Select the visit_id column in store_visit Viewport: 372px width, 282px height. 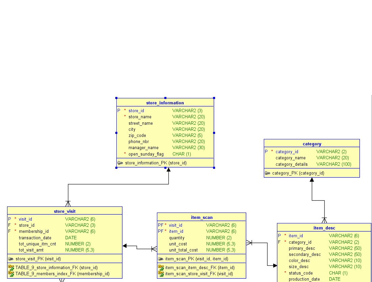[x=25, y=219]
